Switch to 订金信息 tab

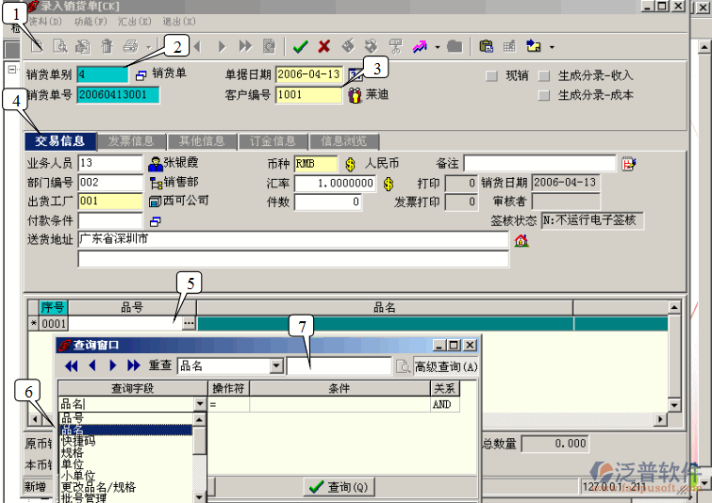pyautogui.click(x=273, y=141)
